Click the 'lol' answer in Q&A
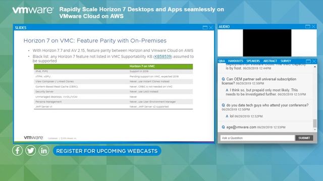This screenshot has width=323, height=181. 232,116
